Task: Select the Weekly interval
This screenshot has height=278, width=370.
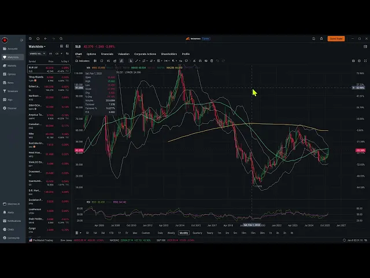Action: coord(171,233)
